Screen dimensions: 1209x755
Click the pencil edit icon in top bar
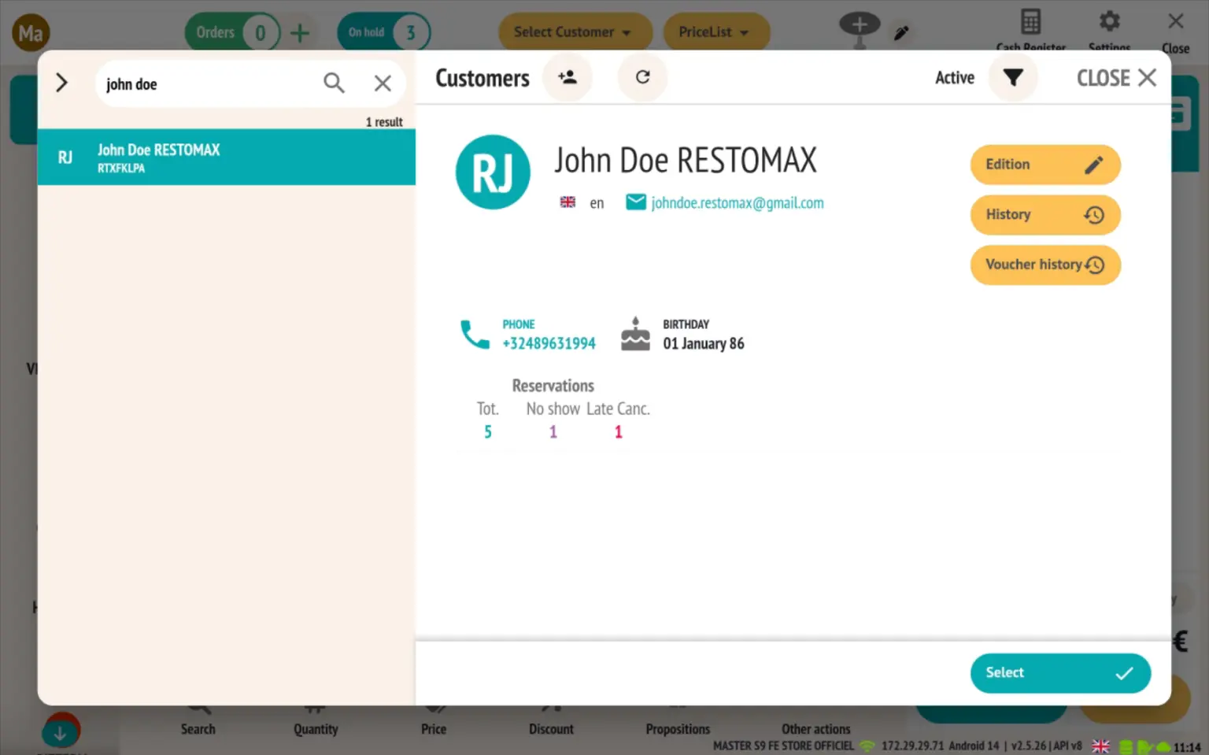point(902,33)
